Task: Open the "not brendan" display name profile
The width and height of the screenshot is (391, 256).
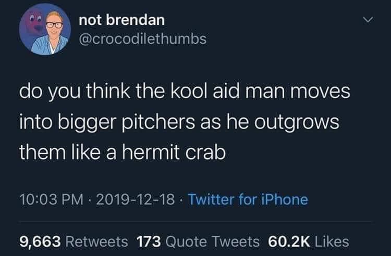Action: pyautogui.click(x=122, y=20)
